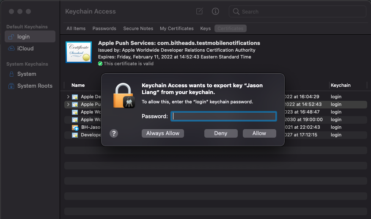The width and height of the screenshot is (371, 219).
Task: Focus the Password input field
Action: [x=224, y=116]
